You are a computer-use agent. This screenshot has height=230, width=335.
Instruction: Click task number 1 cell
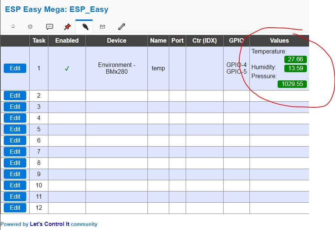click(39, 68)
